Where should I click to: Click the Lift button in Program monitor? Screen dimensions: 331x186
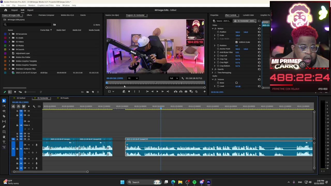[x=176, y=91]
